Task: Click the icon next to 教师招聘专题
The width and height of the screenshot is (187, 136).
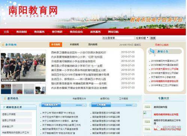Action: tap(147, 107)
